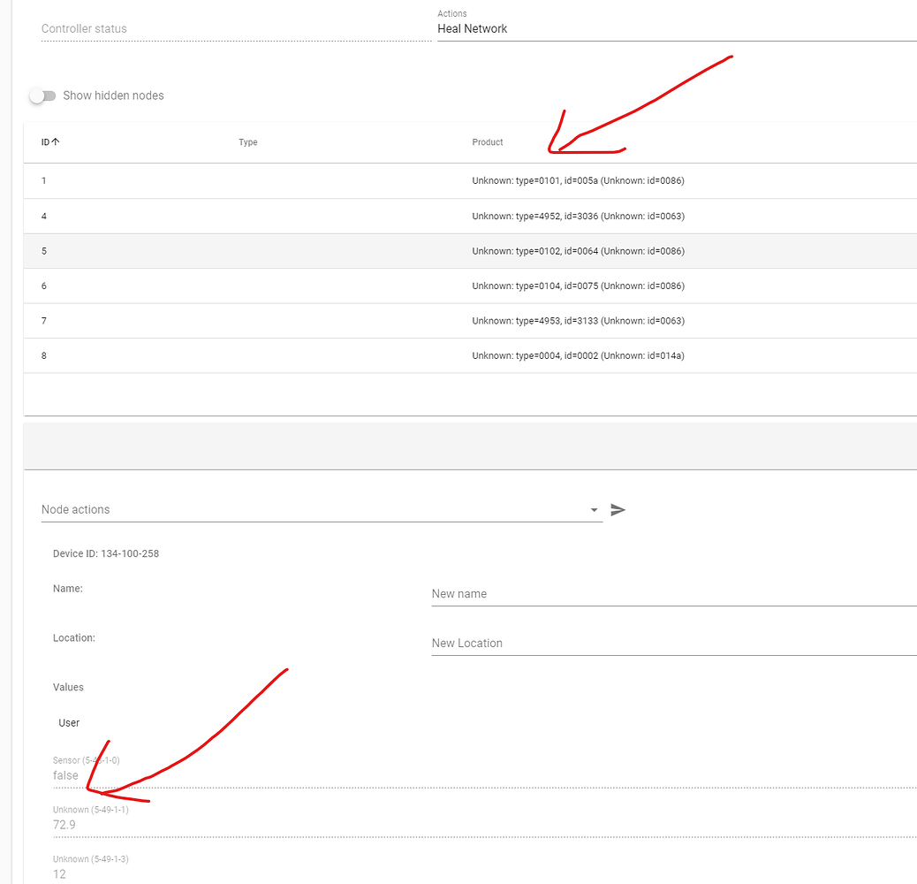Select node row with ID 4

tap(469, 217)
